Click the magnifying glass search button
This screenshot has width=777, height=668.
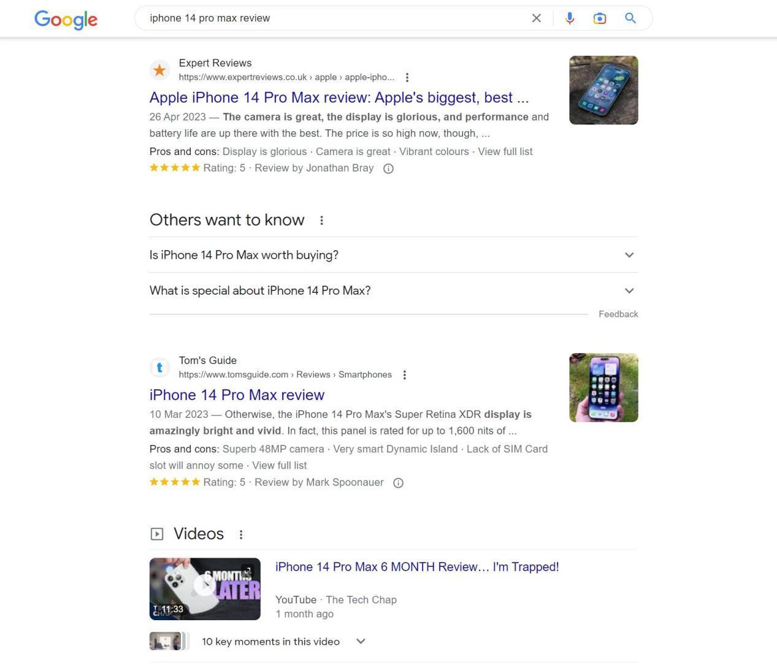(630, 18)
